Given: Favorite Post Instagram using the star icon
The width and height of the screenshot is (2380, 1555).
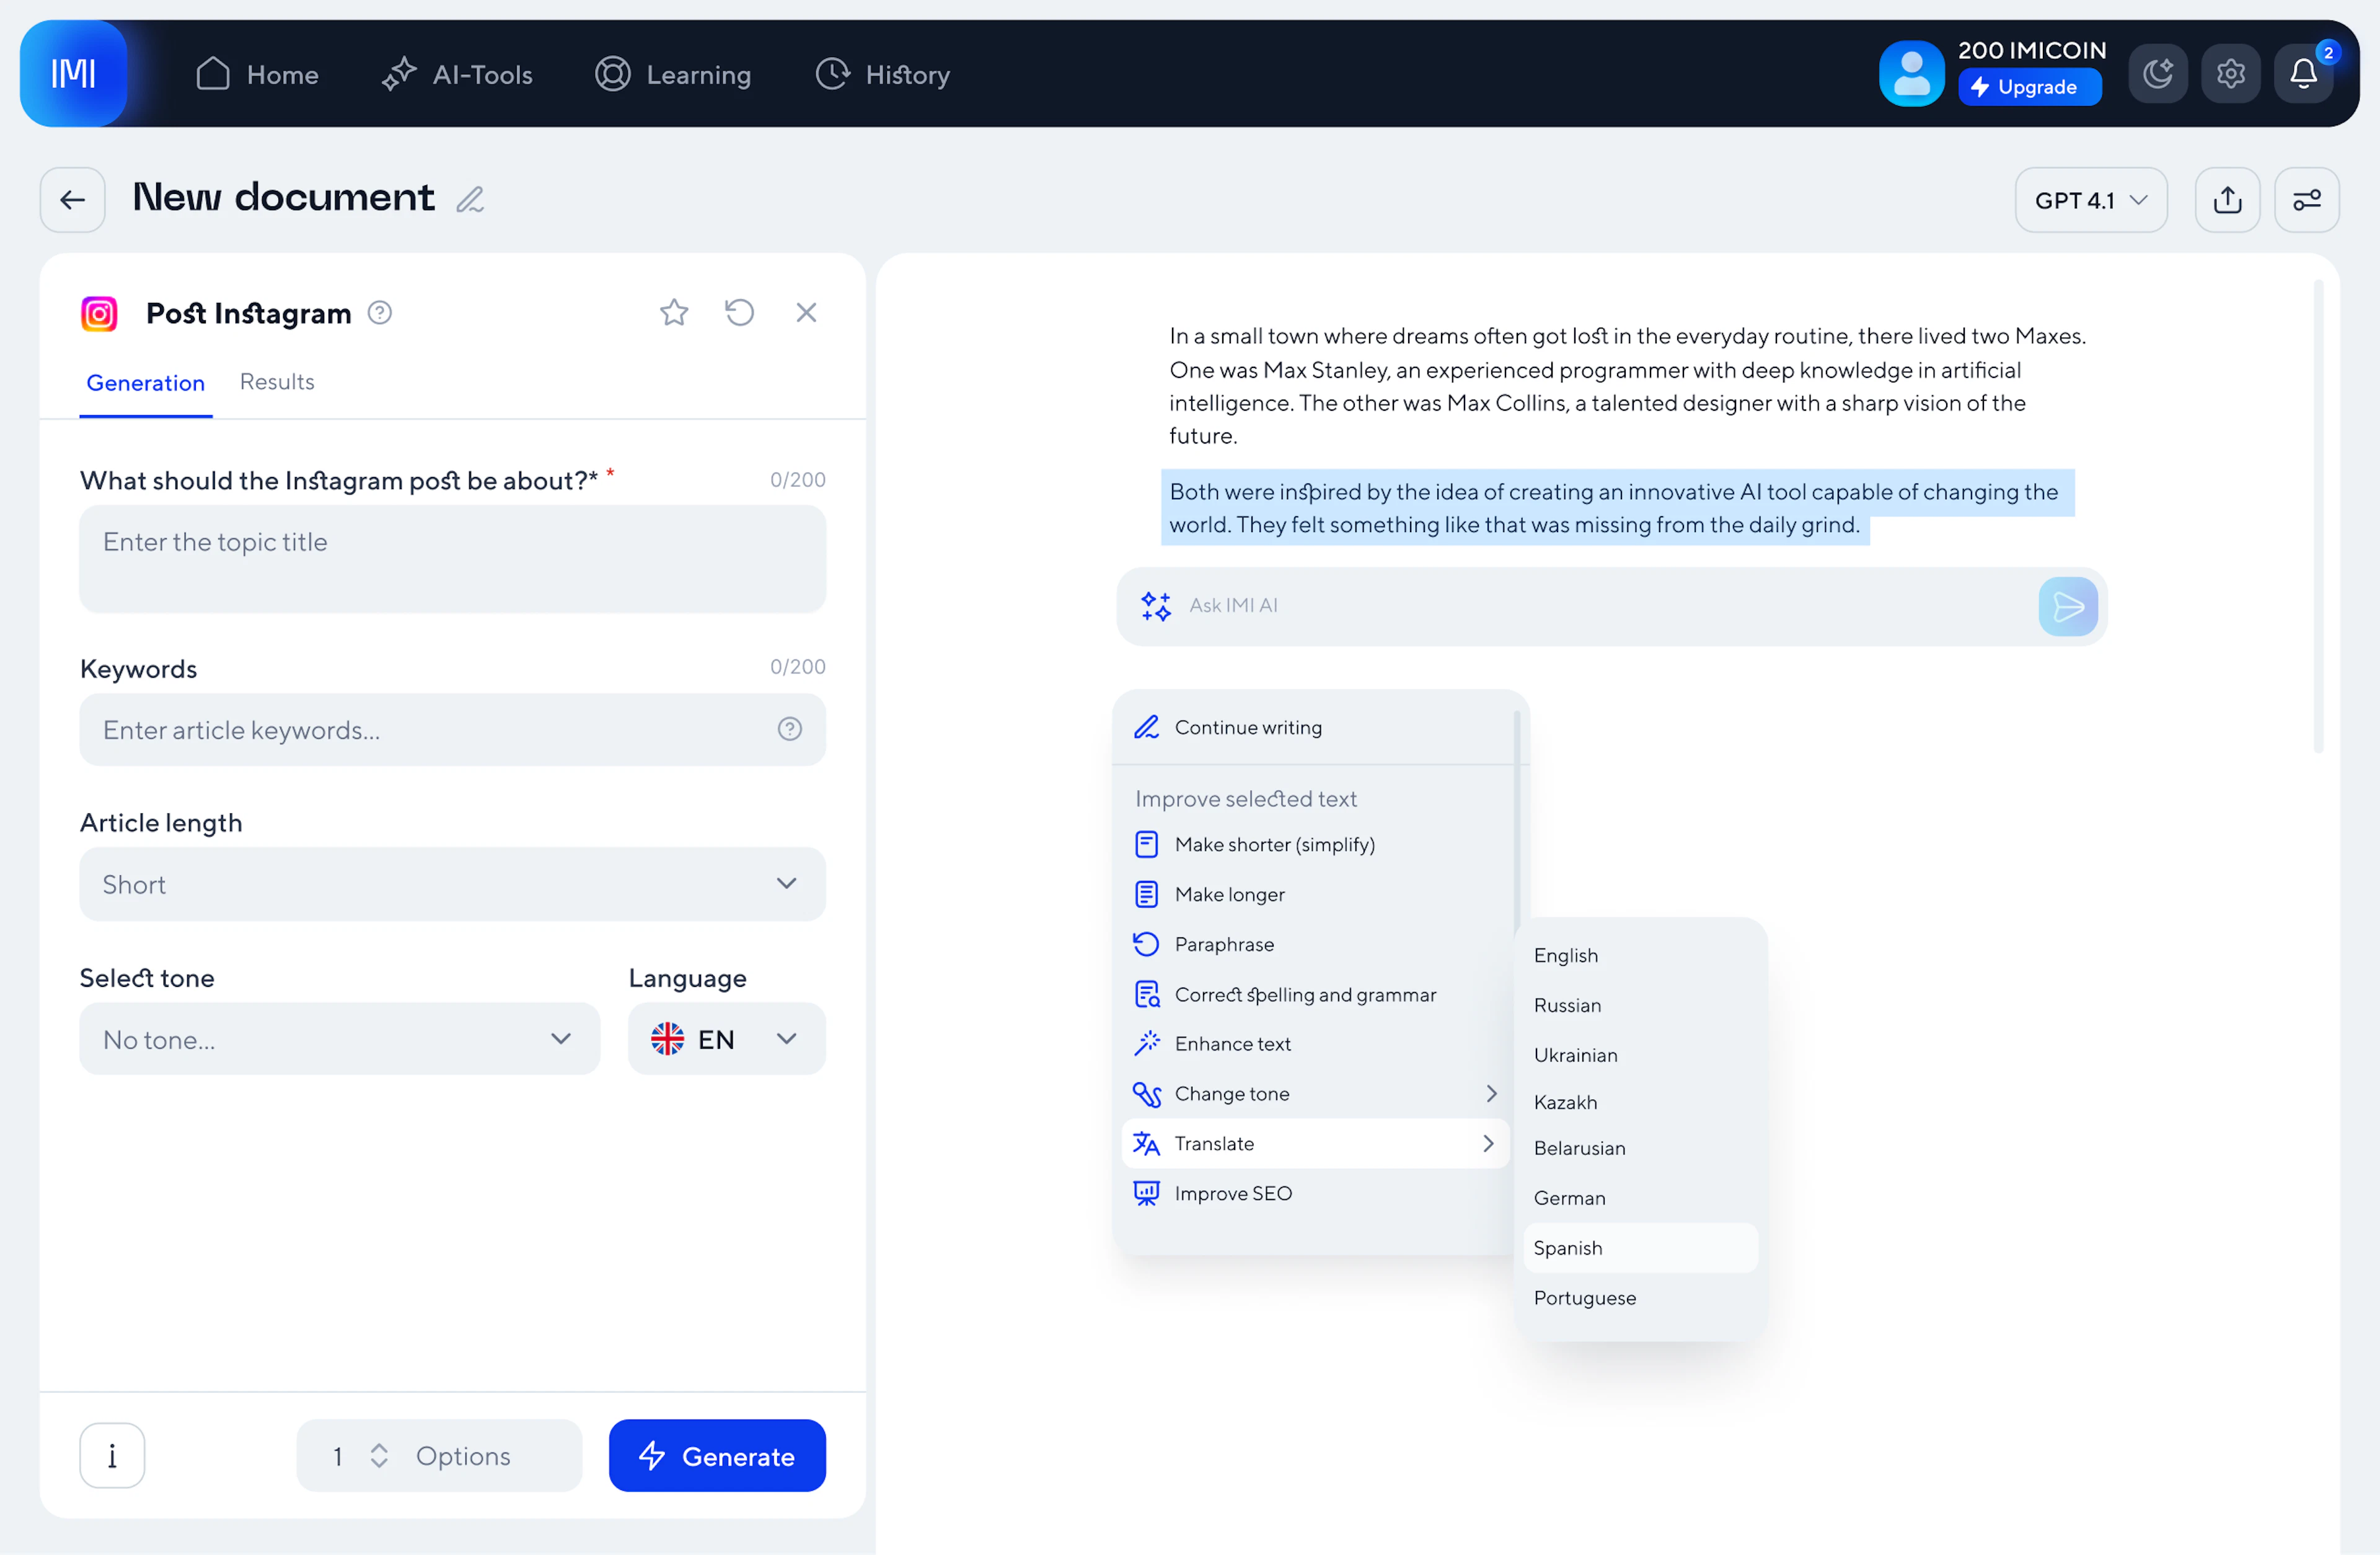Looking at the screenshot, I should 673,312.
